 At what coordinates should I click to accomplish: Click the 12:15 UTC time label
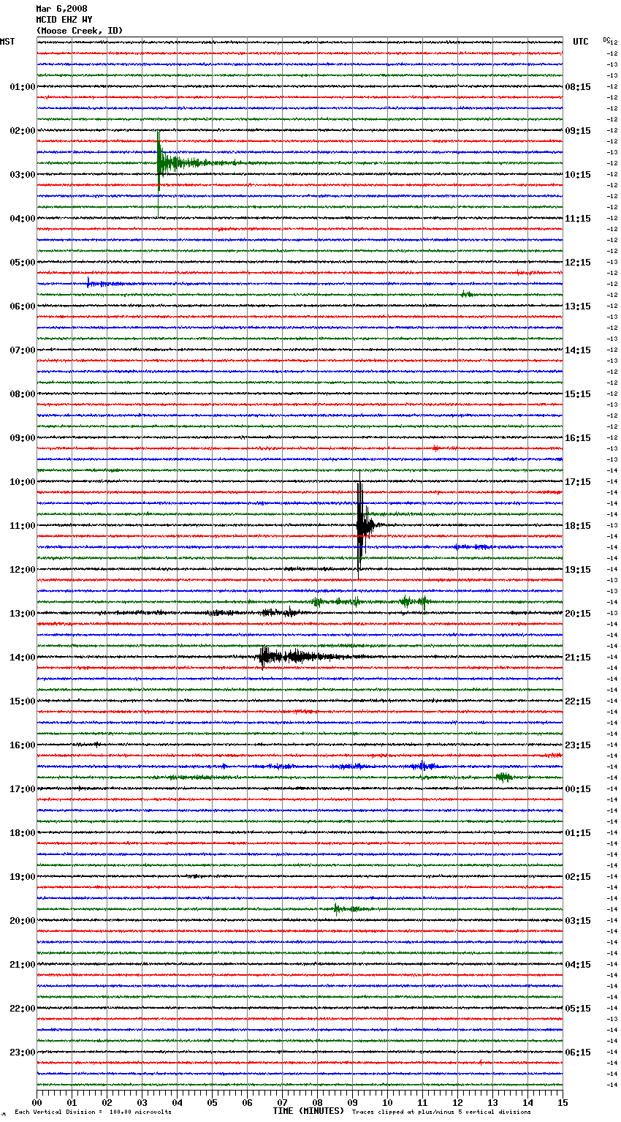coord(578,263)
